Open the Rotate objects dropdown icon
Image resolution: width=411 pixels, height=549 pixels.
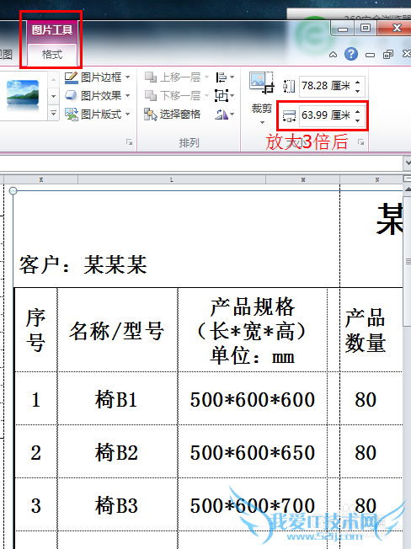click(225, 115)
